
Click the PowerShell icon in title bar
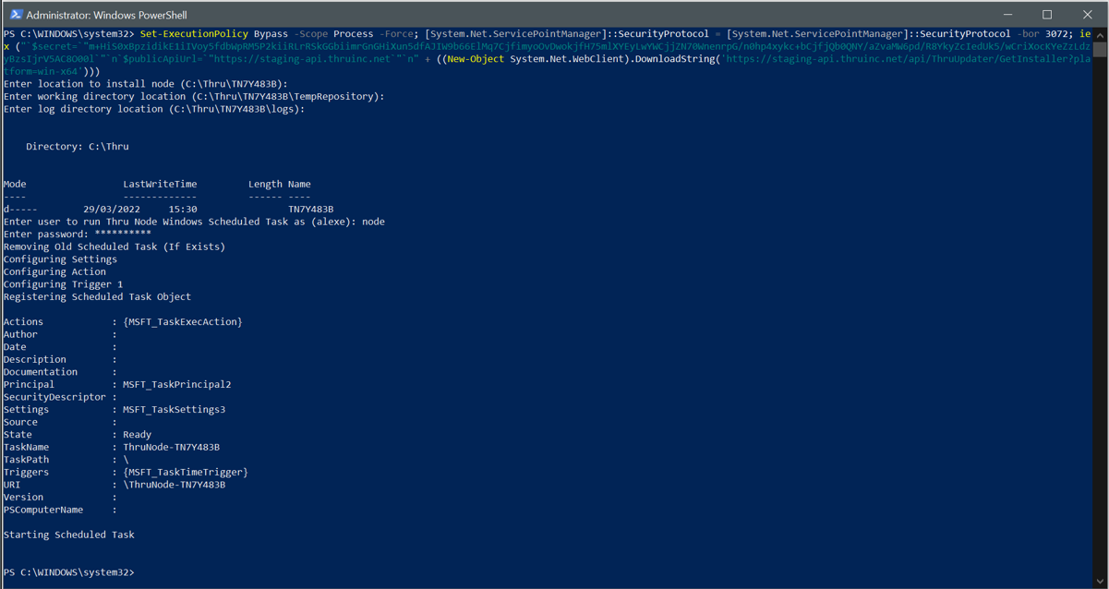coord(16,15)
